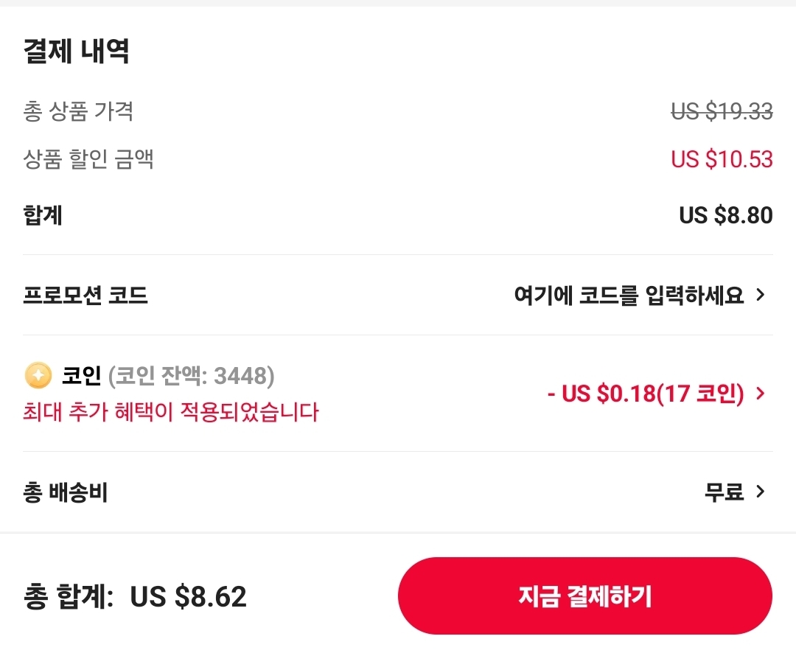
Task: Click the US $10.53 discount amount
Action: (x=721, y=159)
